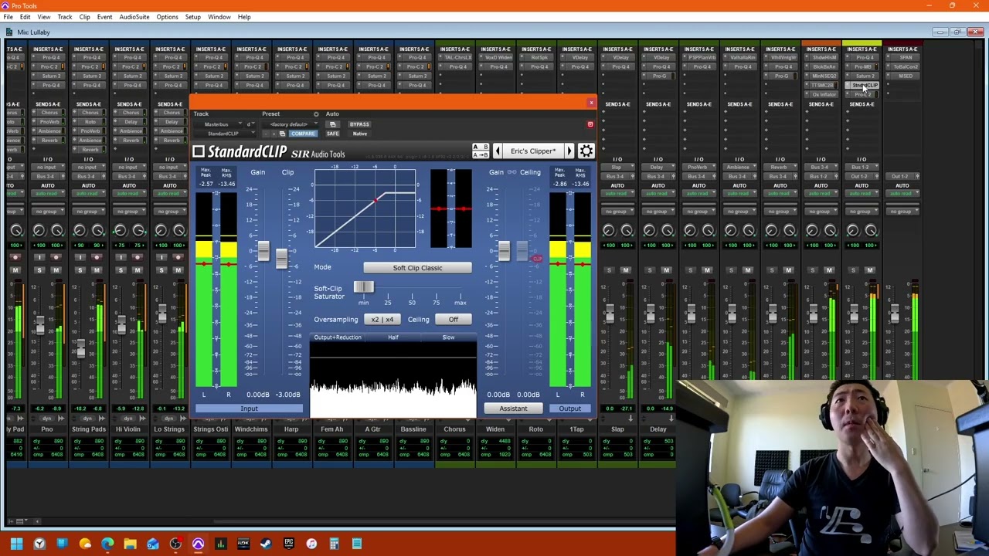Open factory default preset dropdown
The image size is (989, 556).
290,124
